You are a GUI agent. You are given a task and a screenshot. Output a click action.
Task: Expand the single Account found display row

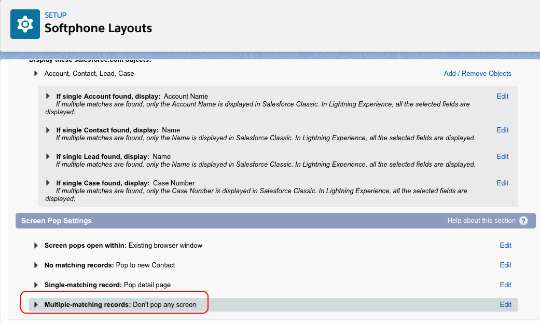pyautogui.click(x=48, y=96)
